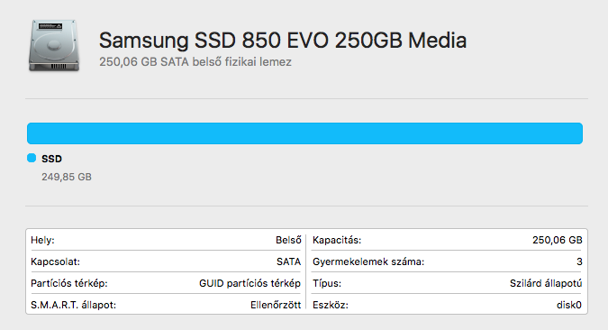The height and width of the screenshot is (330, 608).
Task: Select GUID partíciós térkép value
Action: 250,283
